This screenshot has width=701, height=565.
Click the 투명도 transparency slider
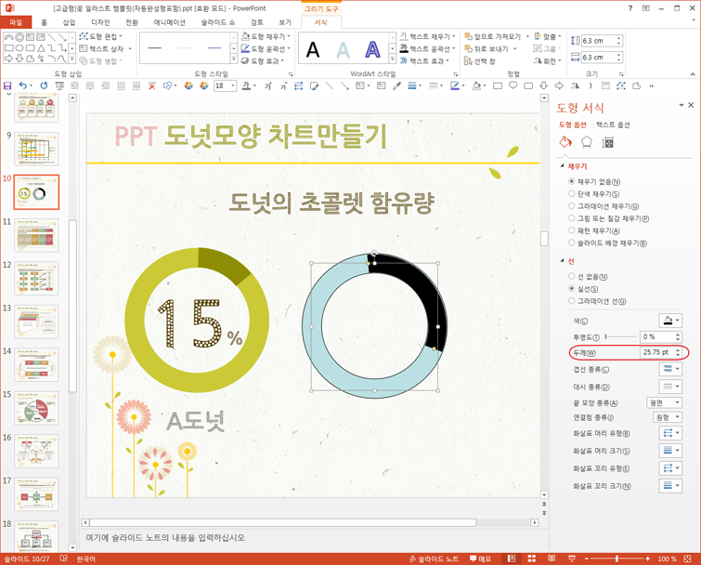pos(621,336)
